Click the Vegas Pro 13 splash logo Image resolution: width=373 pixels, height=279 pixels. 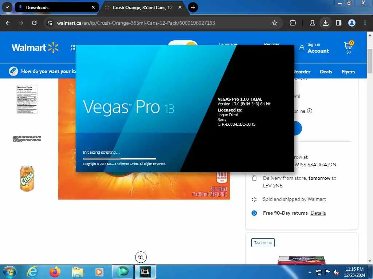[129, 107]
